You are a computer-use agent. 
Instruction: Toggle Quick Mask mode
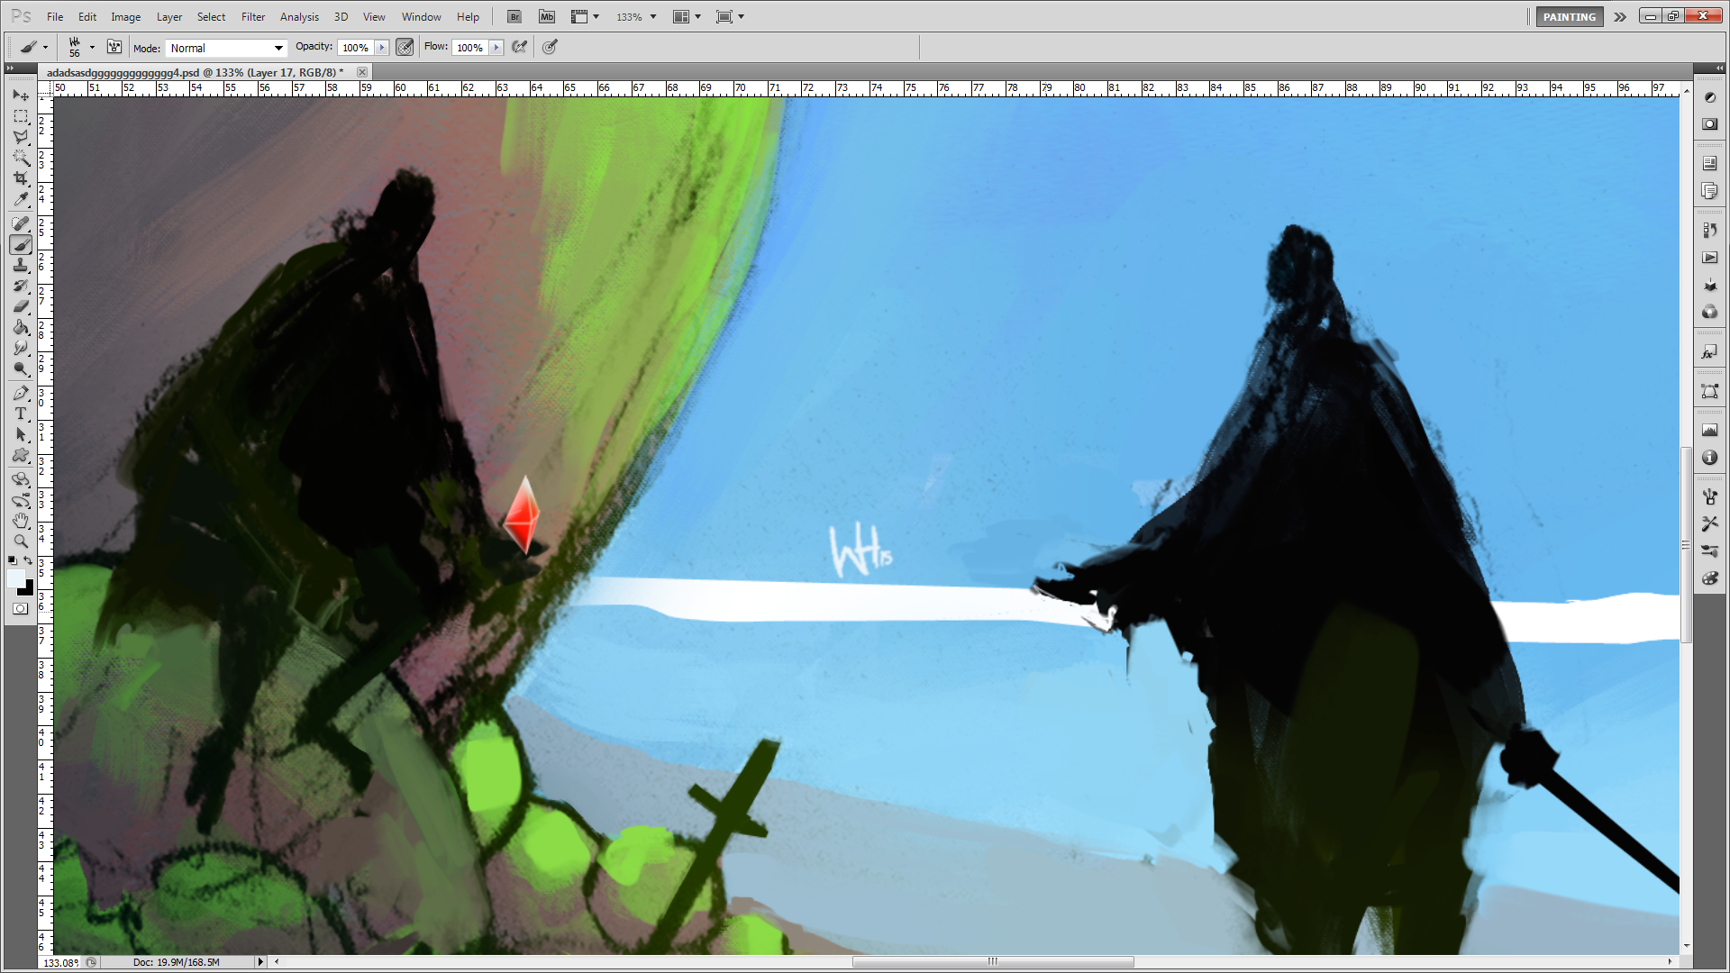point(21,609)
